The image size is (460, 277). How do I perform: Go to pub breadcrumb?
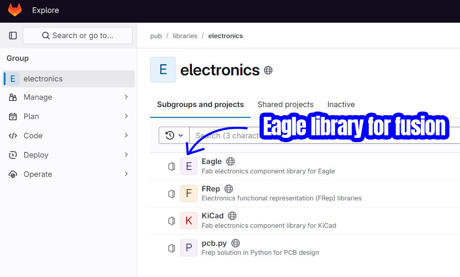(156, 36)
